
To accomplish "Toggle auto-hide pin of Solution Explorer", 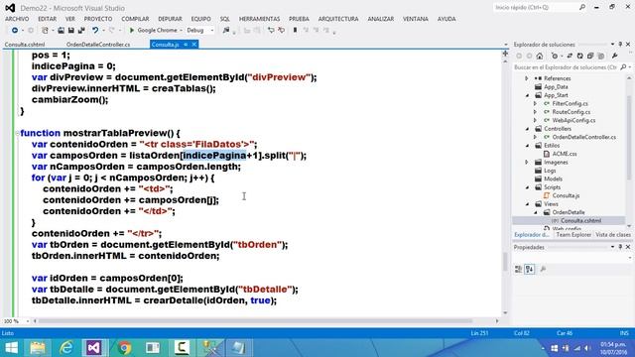I will point(620,44).
